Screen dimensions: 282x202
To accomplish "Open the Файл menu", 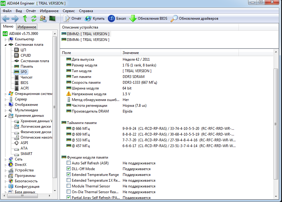I will tap(7, 11).
